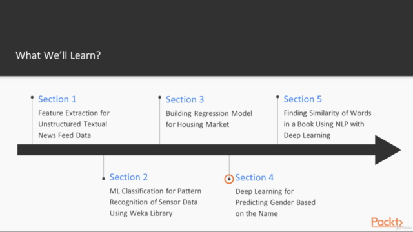Click 'Deep Learning for' text under Section 4
The image size is (413, 232).
[265, 191]
